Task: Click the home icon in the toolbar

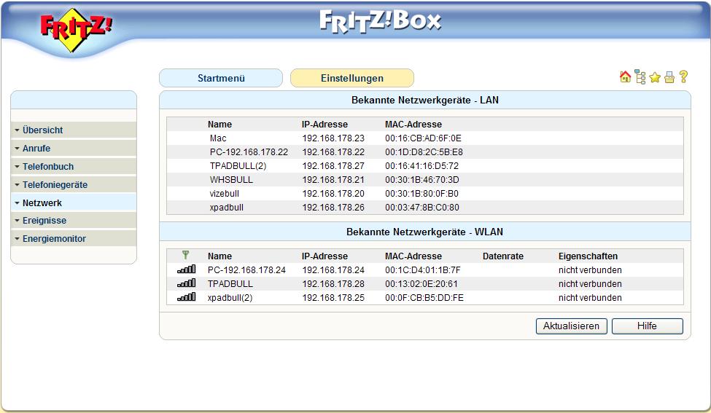Action: point(625,77)
